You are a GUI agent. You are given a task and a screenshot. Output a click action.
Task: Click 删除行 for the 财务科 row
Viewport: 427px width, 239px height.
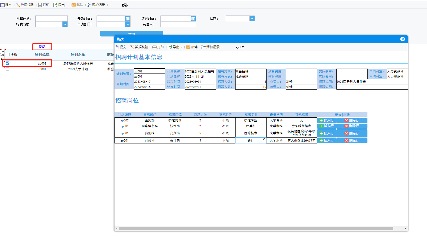point(352,140)
